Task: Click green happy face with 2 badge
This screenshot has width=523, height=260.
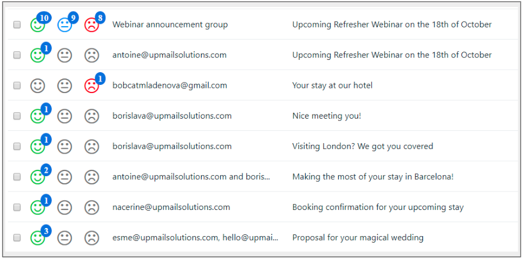Action: point(38,177)
